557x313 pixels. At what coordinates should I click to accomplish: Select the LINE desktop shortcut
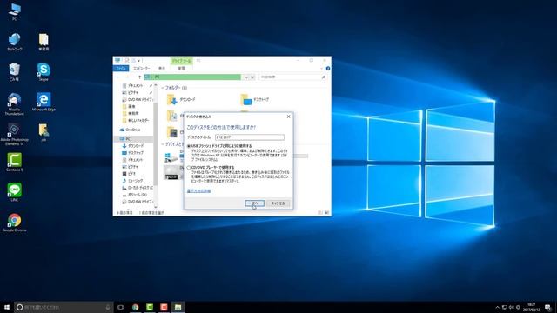pos(14,192)
